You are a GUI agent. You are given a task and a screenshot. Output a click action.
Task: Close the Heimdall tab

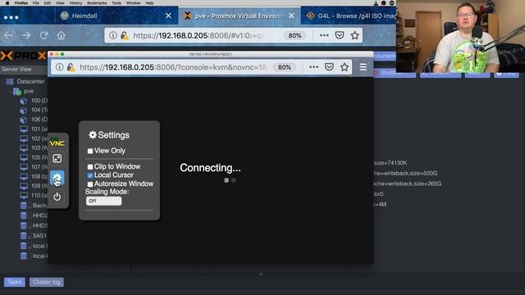(x=168, y=16)
